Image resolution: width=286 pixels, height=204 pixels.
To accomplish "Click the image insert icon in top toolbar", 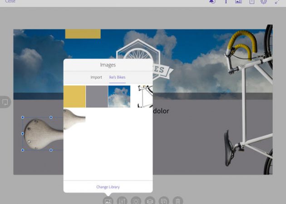I will pyautogui.click(x=238, y=2).
